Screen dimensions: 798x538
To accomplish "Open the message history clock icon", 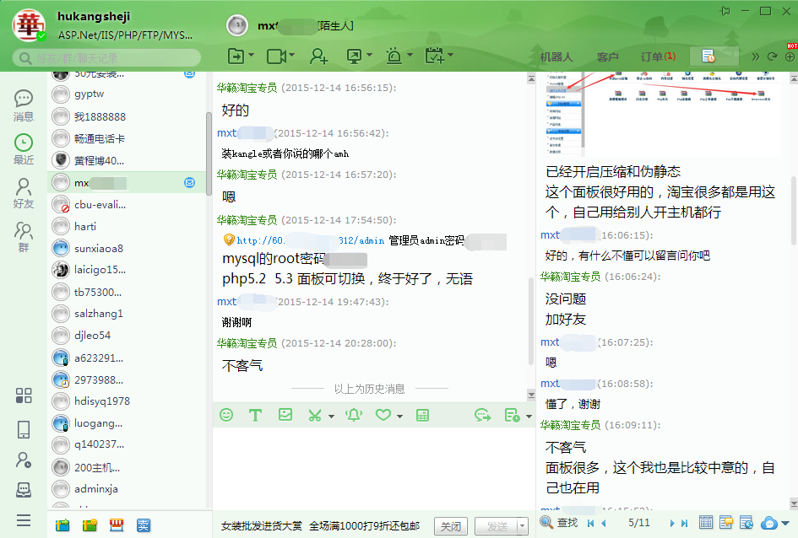I will pos(512,416).
